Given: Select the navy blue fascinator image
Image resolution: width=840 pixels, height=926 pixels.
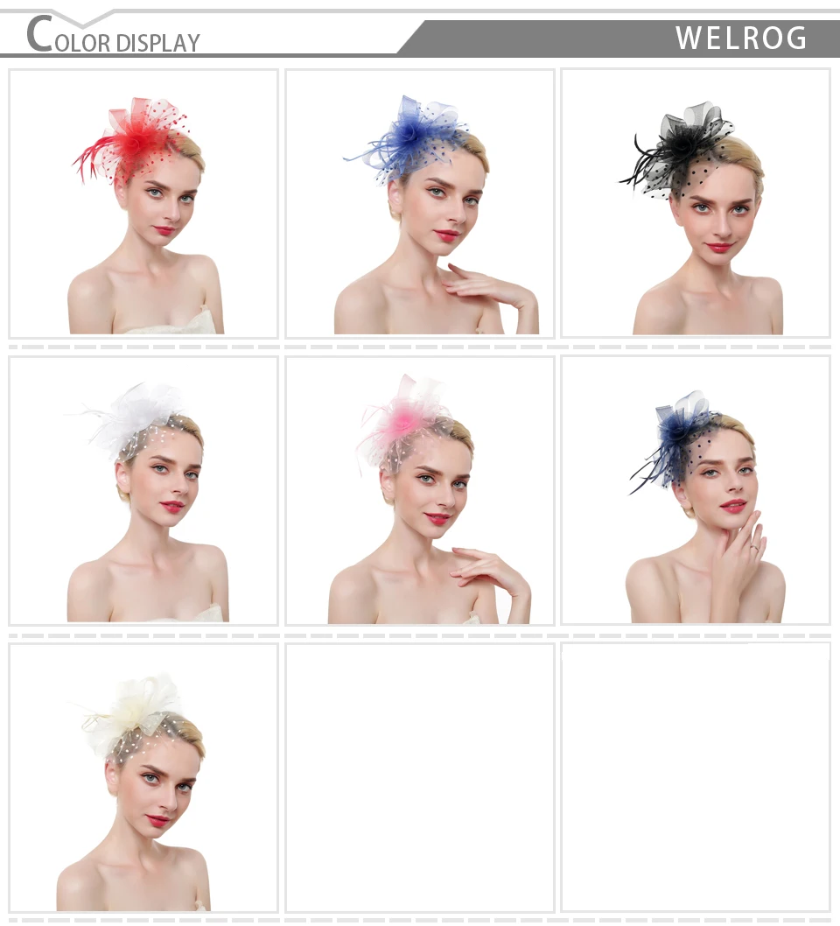Looking at the screenshot, I should tap(696, 490).
